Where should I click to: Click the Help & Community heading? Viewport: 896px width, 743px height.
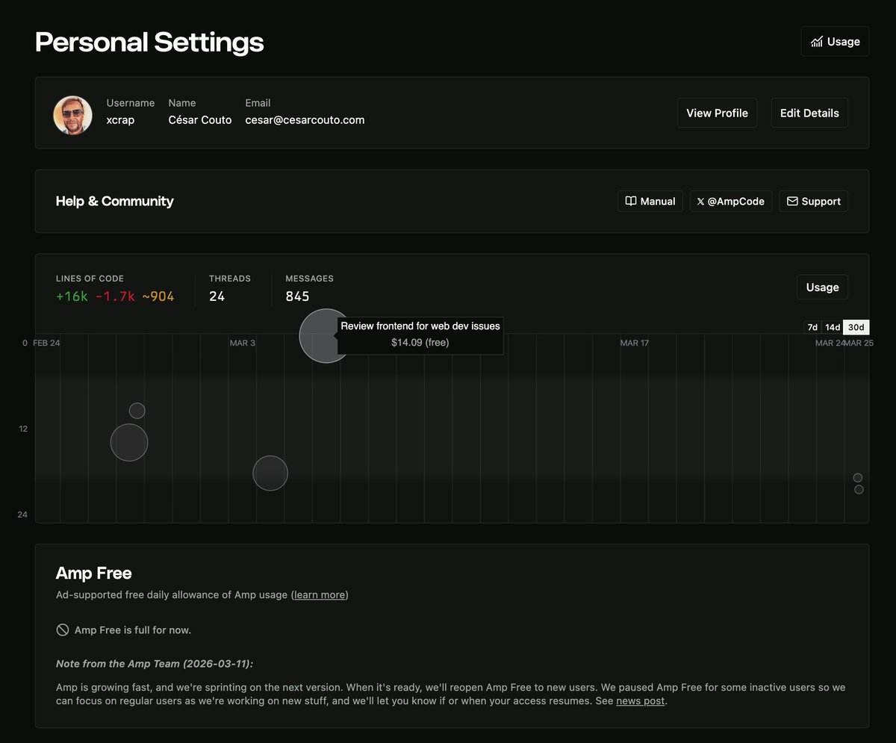pos(115,202)
